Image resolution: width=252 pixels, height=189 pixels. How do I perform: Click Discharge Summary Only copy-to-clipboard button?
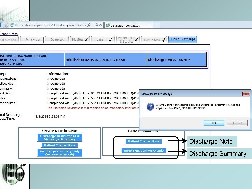(144, 150)
